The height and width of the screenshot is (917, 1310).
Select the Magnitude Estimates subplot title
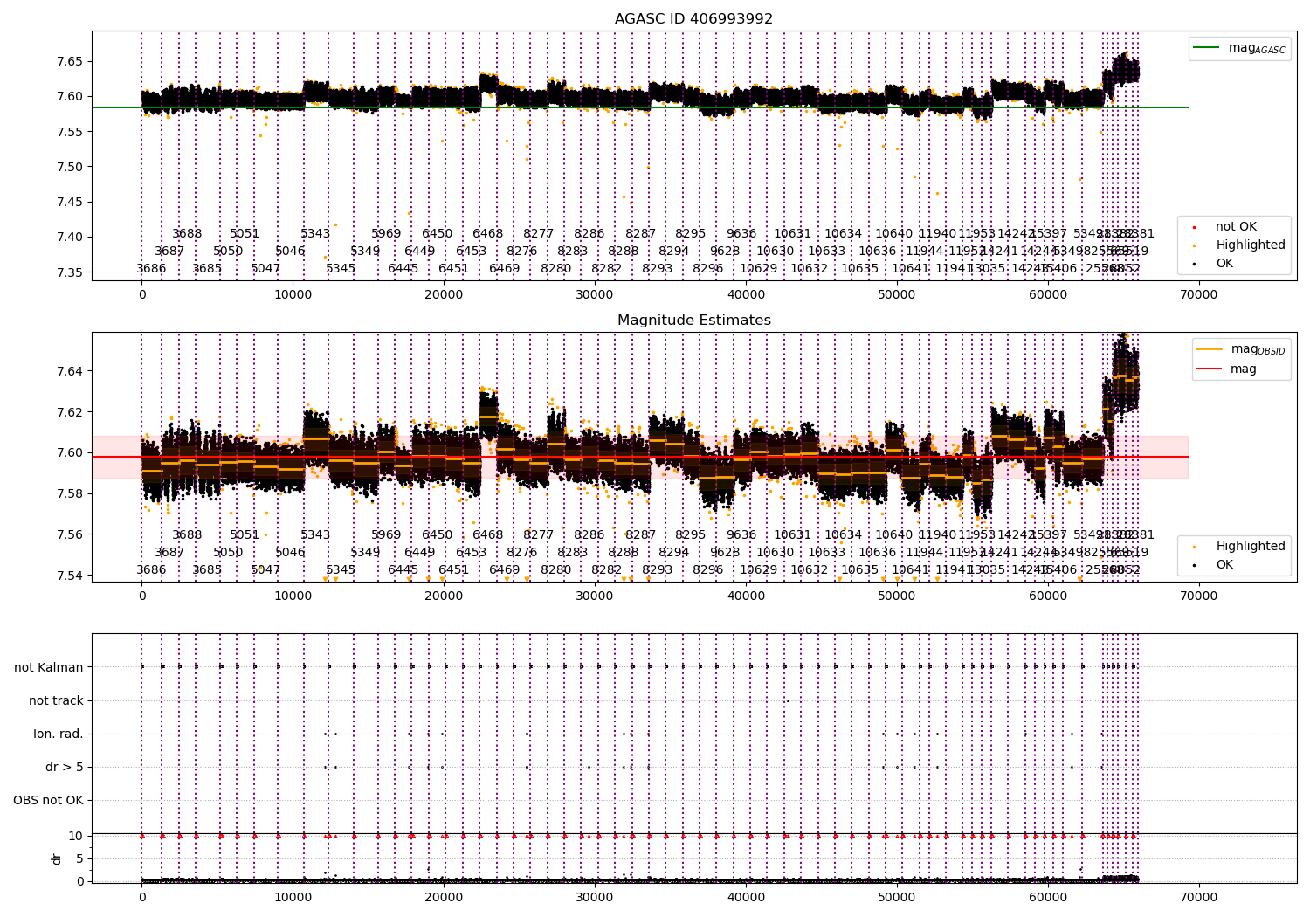(x=693, y=321)
